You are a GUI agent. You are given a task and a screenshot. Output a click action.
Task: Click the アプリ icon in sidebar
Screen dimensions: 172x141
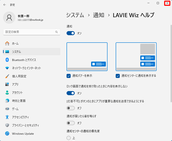7,84
